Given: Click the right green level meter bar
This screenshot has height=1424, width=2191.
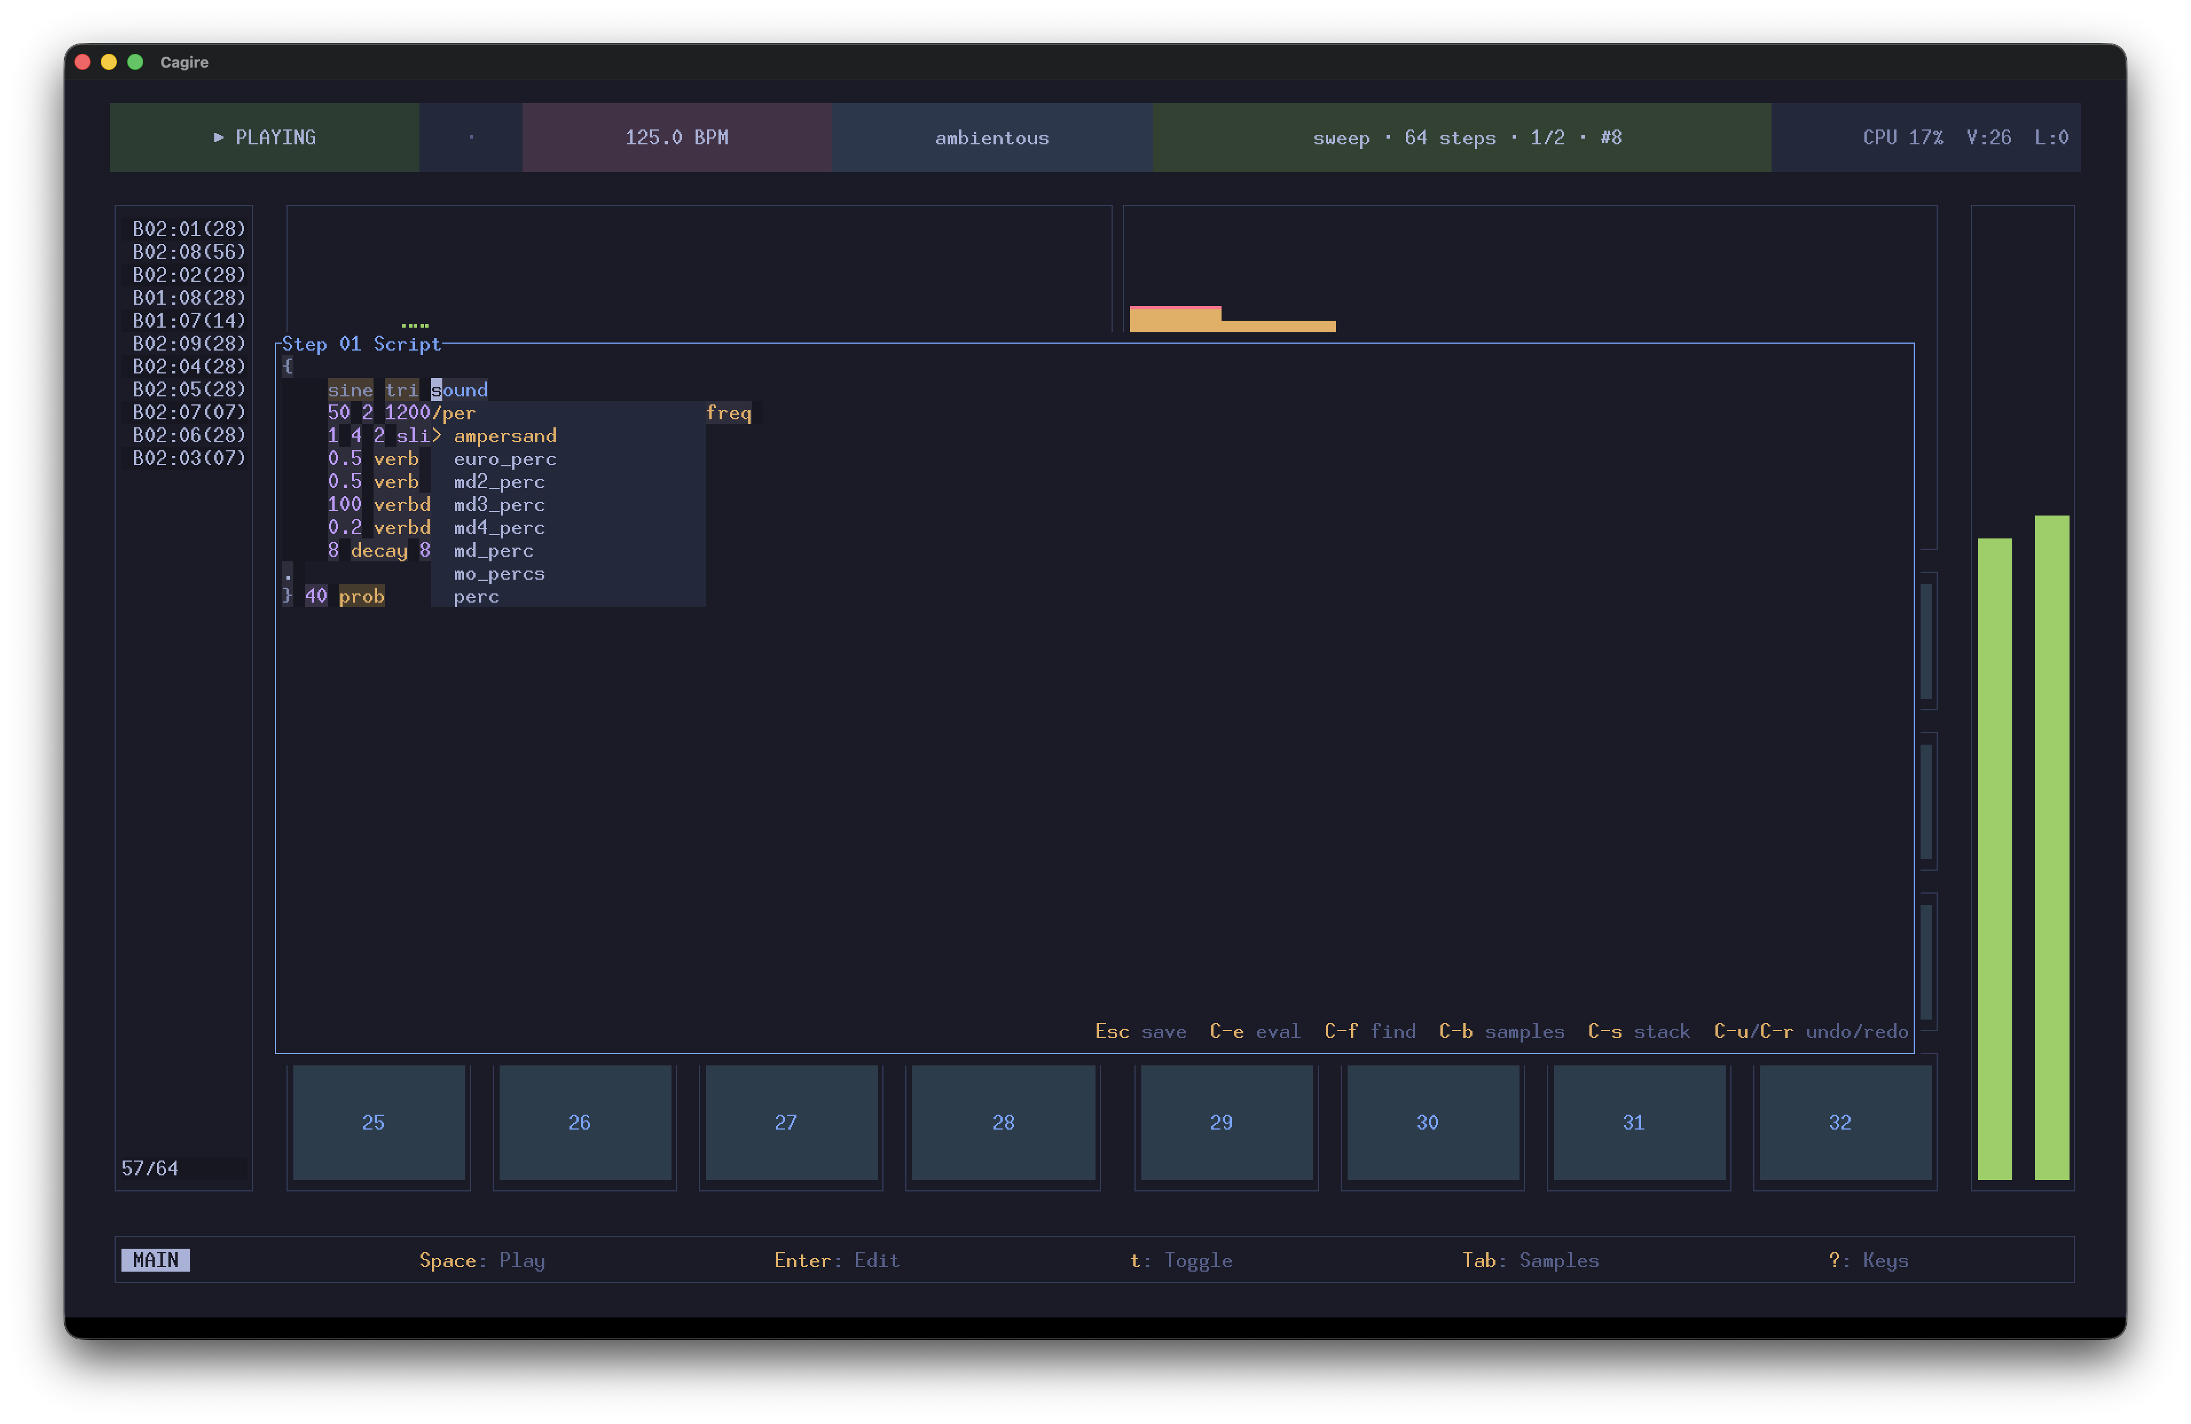Looking at the screenshot, I should 2051,847.
